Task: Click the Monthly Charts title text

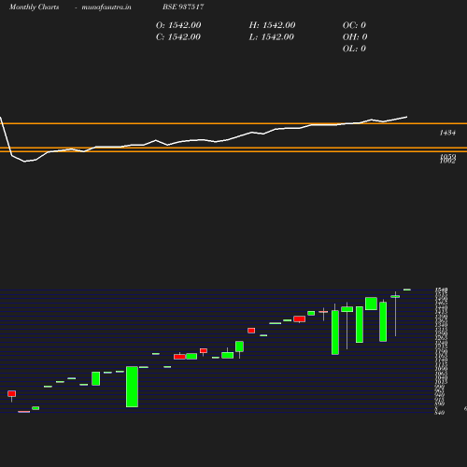Action: coord(35,7)
